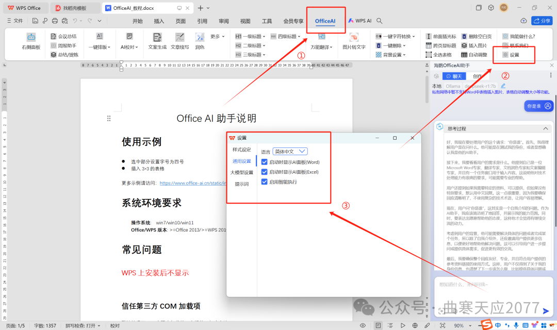This screenshot has height=330, width=557.
Task: Open the 周报助手 weekly report helper
Action: tap(63, 45)
